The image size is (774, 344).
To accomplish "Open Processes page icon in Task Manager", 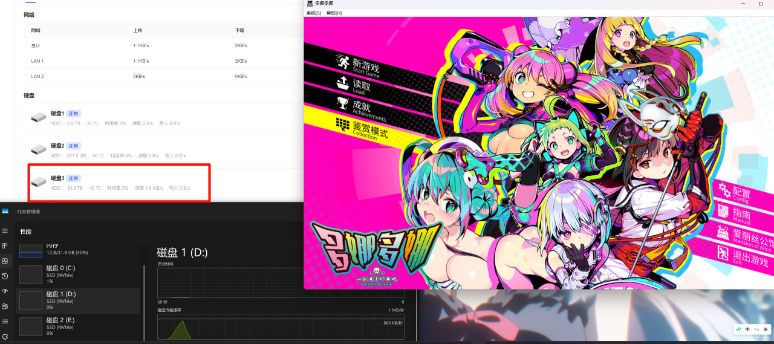I will 5,246.
